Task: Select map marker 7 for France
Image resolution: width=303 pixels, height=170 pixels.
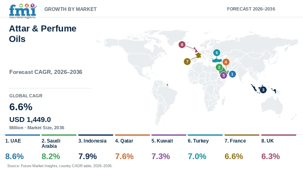Action: [187, 62]
